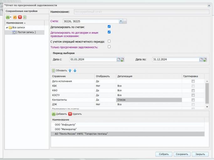Click the scrollbar up arrow in the directory grid
The width and height of the screenshot is (214, 160).
click(207, 81)
